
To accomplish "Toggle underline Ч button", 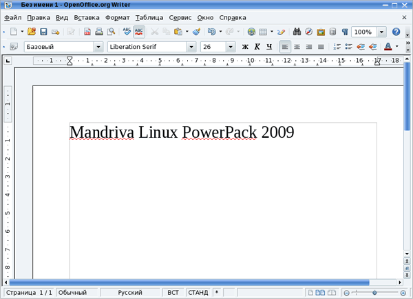I will click(x=269, y=47).
